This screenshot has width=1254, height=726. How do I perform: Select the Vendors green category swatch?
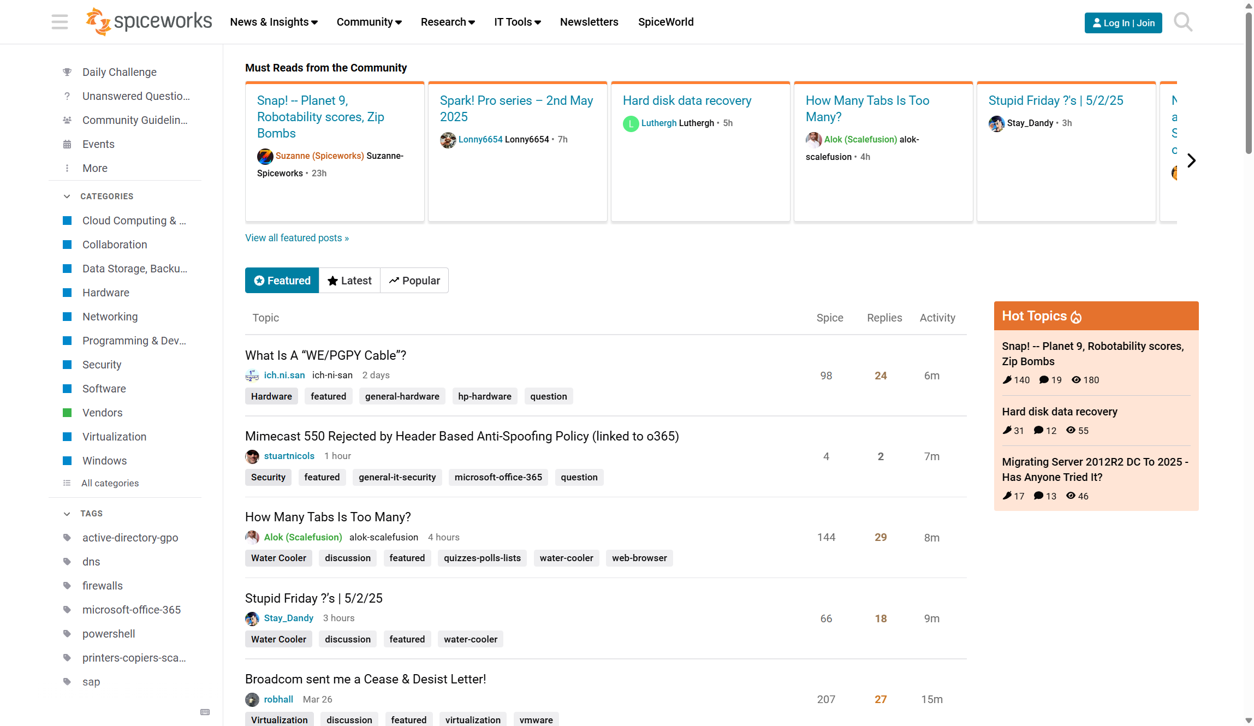pos(68,413)
